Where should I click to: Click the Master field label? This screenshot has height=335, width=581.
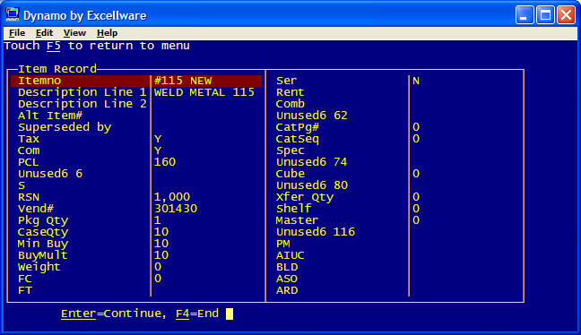297,220
